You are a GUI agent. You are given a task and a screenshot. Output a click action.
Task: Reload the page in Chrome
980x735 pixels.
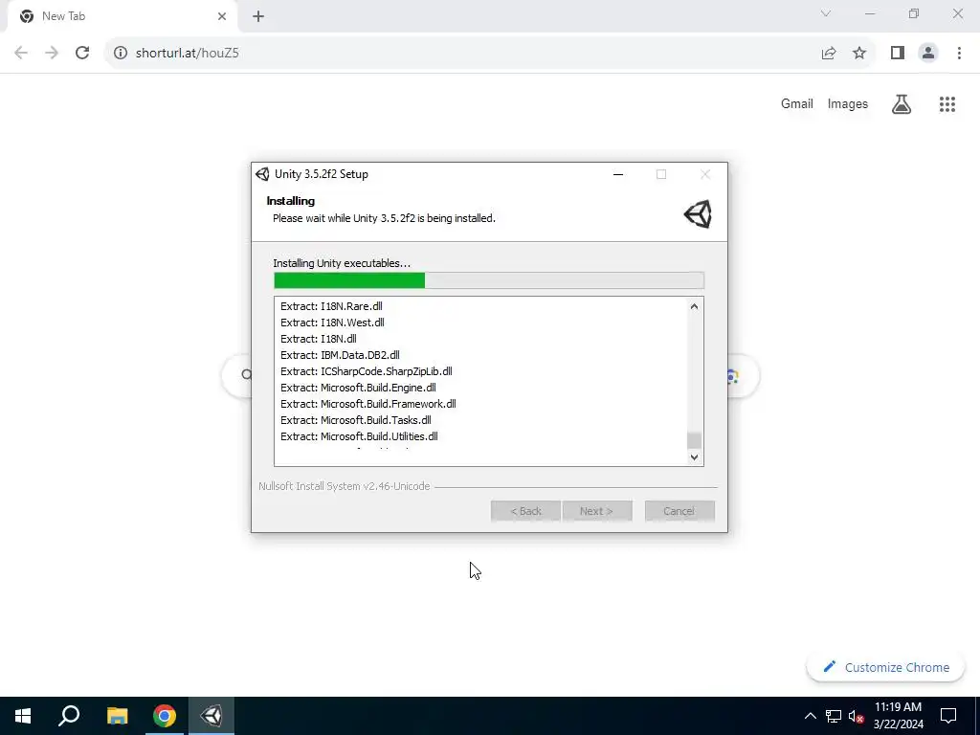[x=82, y=54]
